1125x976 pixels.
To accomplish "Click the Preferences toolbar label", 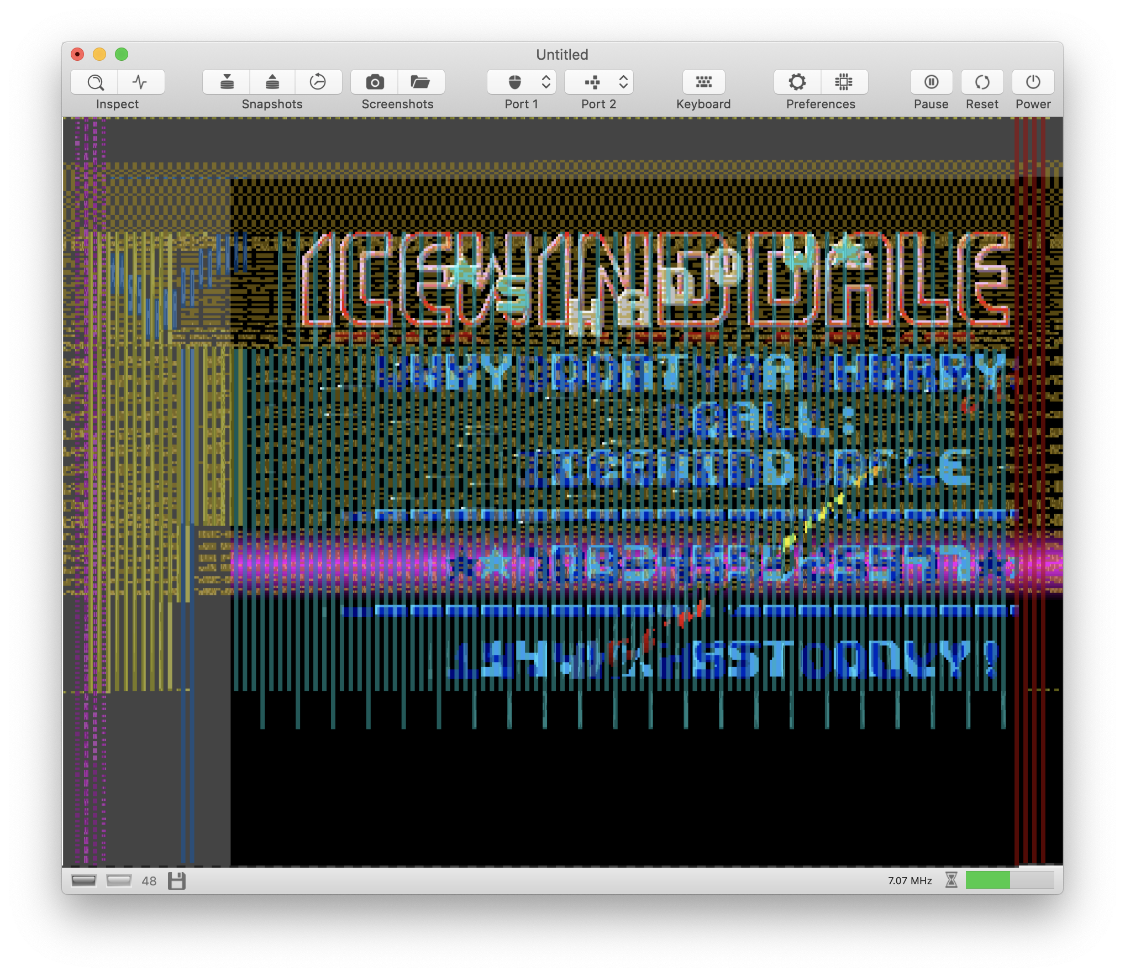I will click(821, 104).
